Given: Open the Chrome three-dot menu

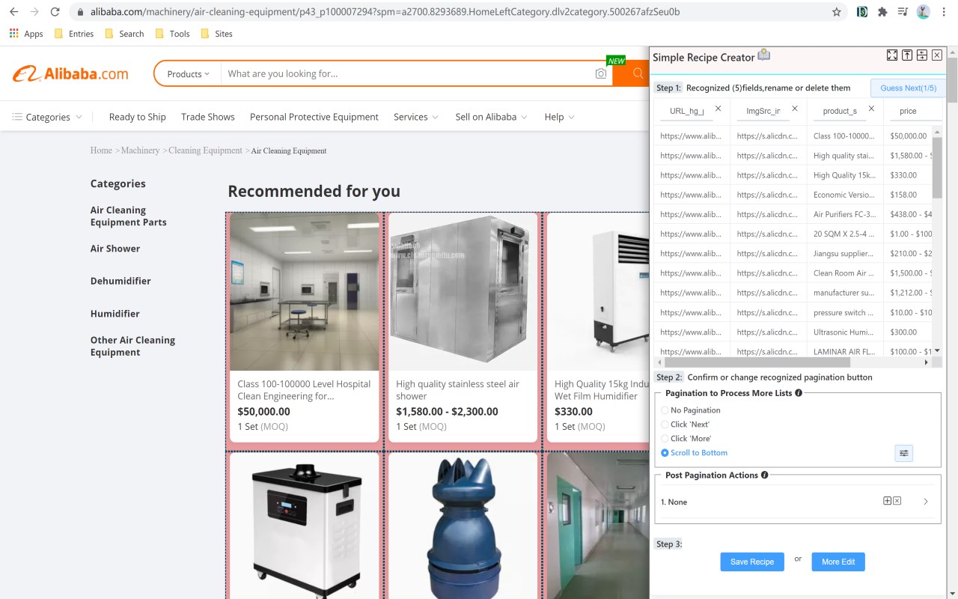Looking at the screenshot, I should [x=944, y=12].
